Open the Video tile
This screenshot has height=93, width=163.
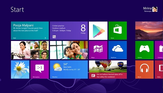[x=159, y=69]
